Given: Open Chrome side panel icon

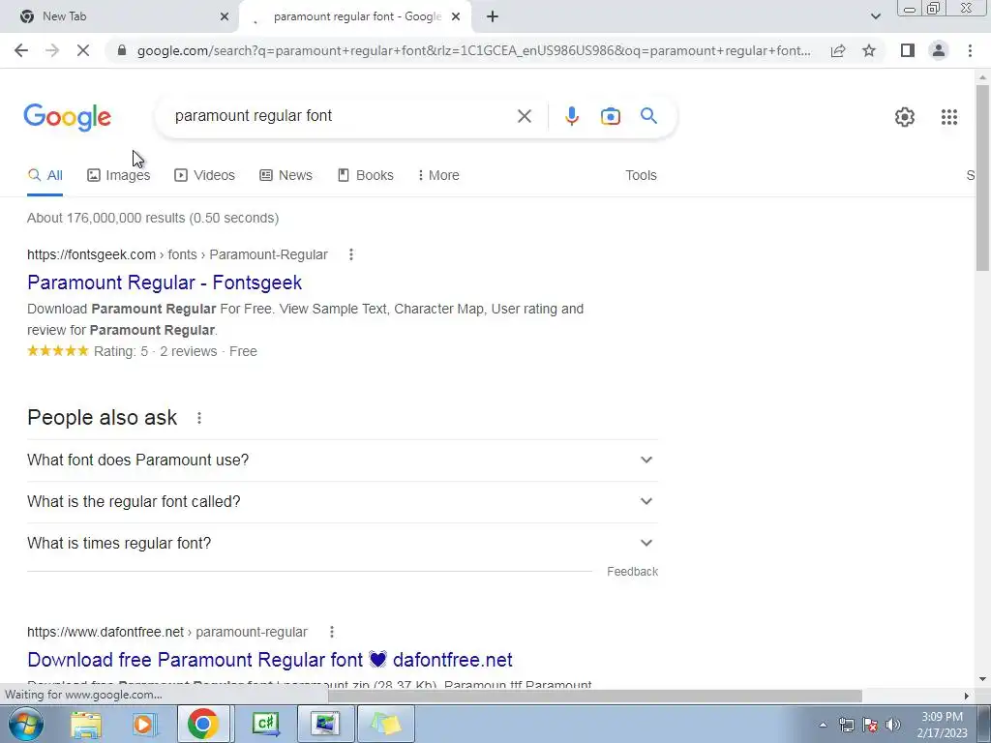Looking at the screenshot, I should coord(908,50).
